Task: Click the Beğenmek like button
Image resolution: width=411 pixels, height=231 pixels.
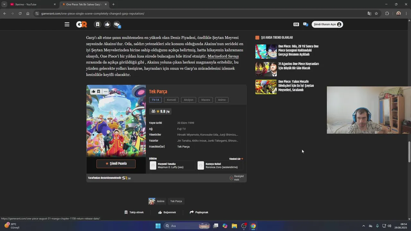Action: (x=167, y=212)
